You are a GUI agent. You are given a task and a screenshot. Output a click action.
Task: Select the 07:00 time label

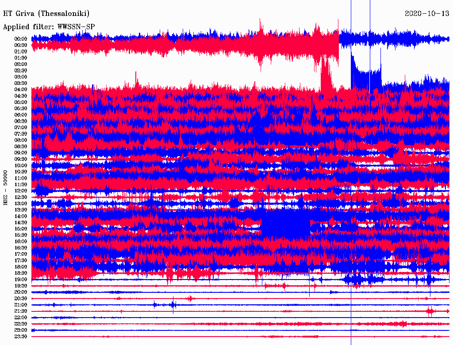[x=21, y=128]
